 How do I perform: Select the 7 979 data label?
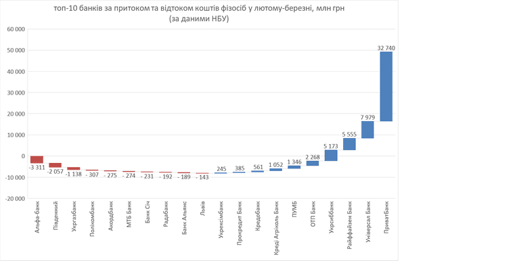367,118
